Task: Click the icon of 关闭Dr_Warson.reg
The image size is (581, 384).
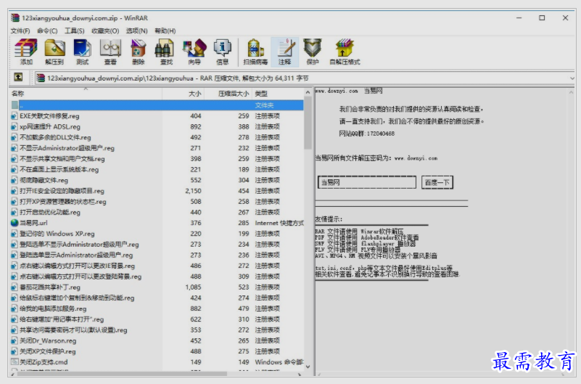Action: [15, 340]
